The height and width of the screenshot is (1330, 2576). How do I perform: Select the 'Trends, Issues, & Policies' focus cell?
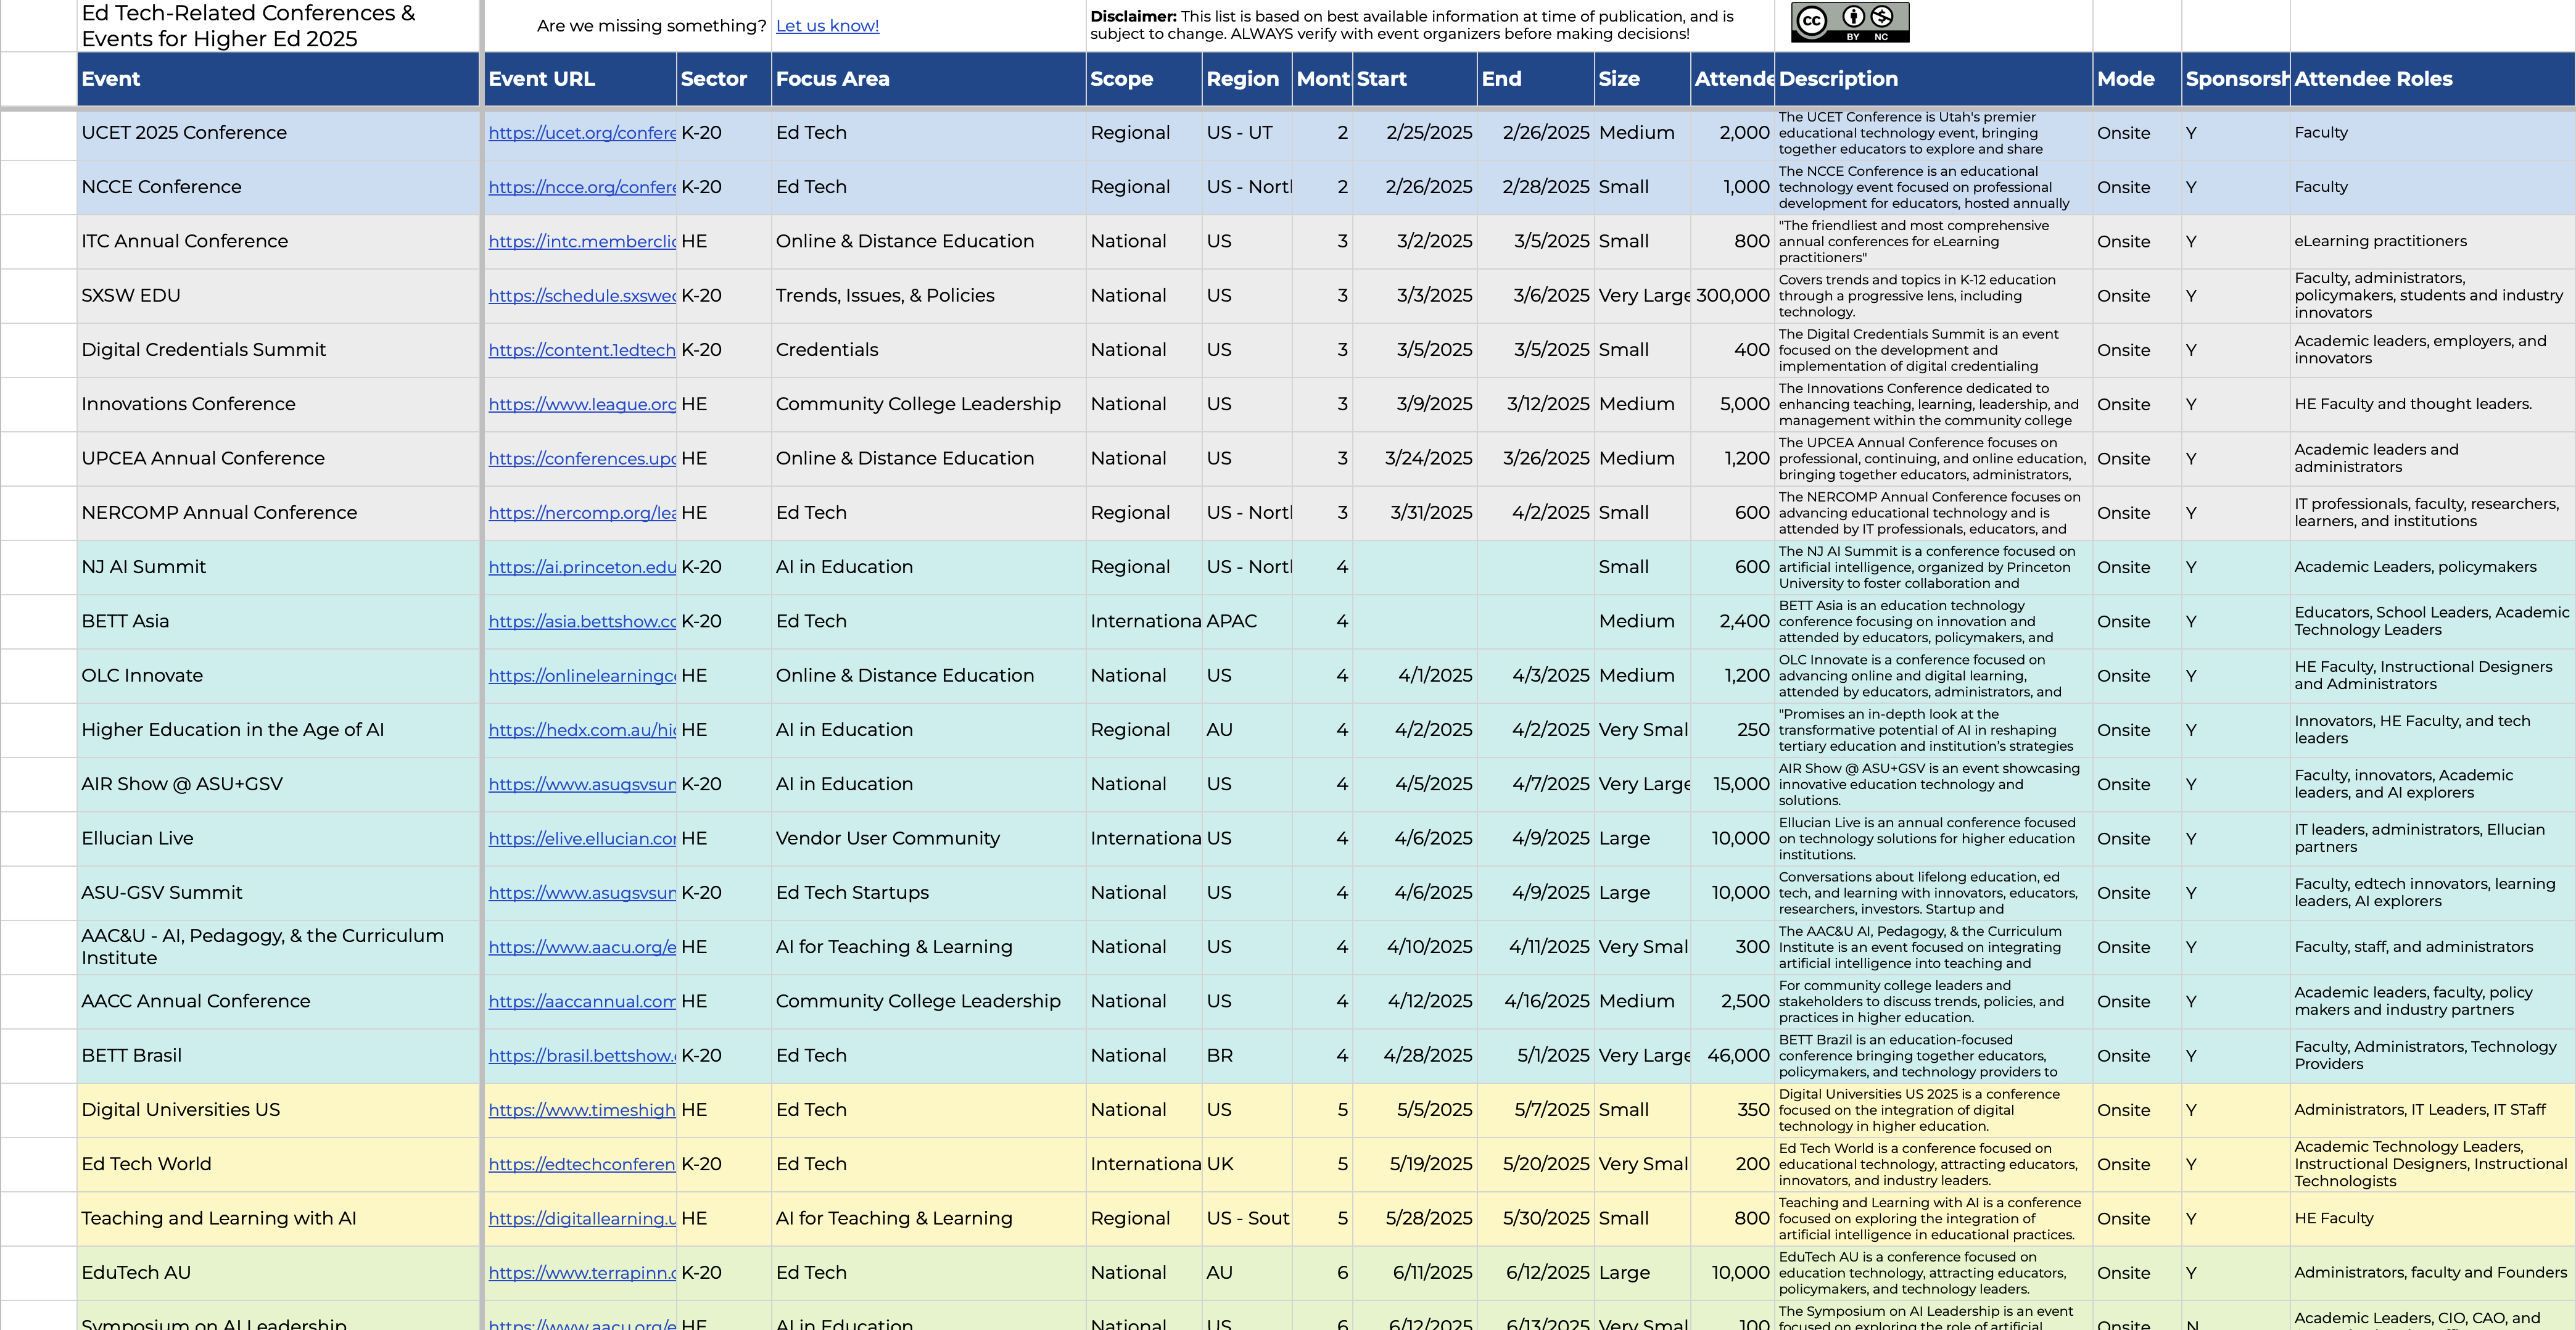coord(929,296)
